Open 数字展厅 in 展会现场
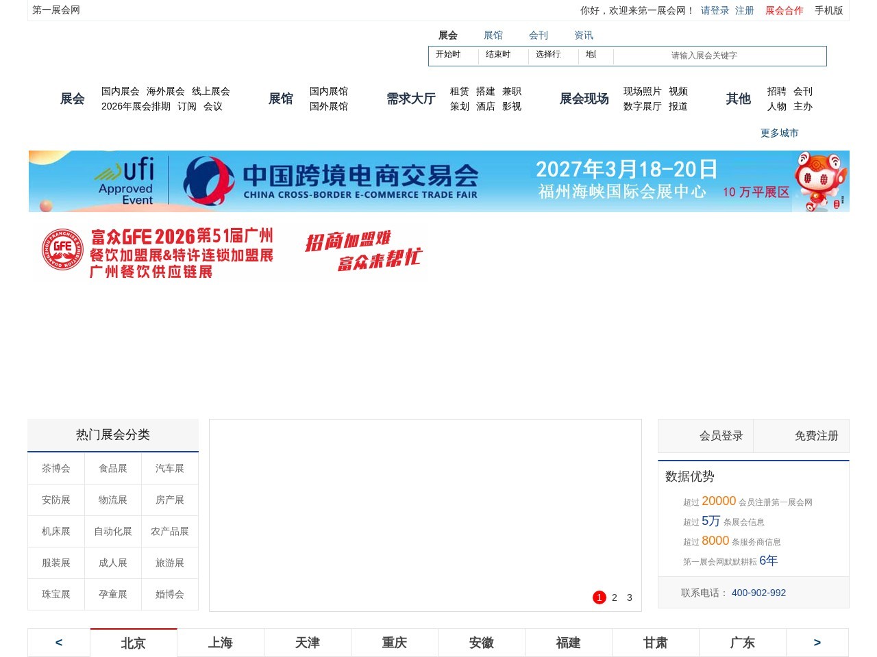 click(643, 106)
